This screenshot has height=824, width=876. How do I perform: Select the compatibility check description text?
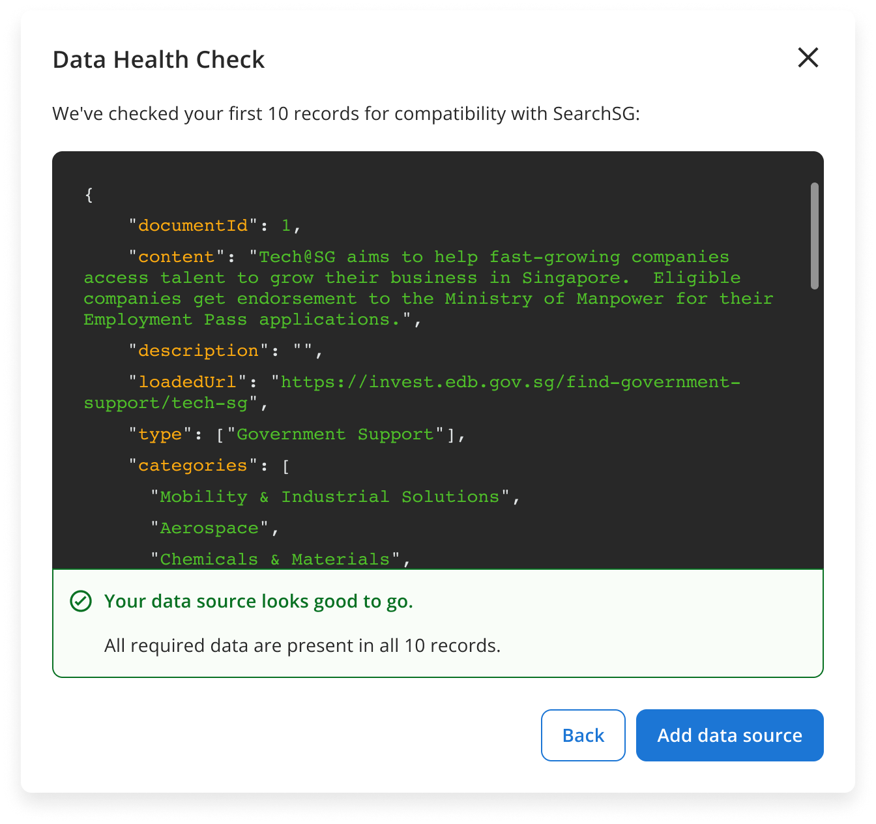[345, 113]
